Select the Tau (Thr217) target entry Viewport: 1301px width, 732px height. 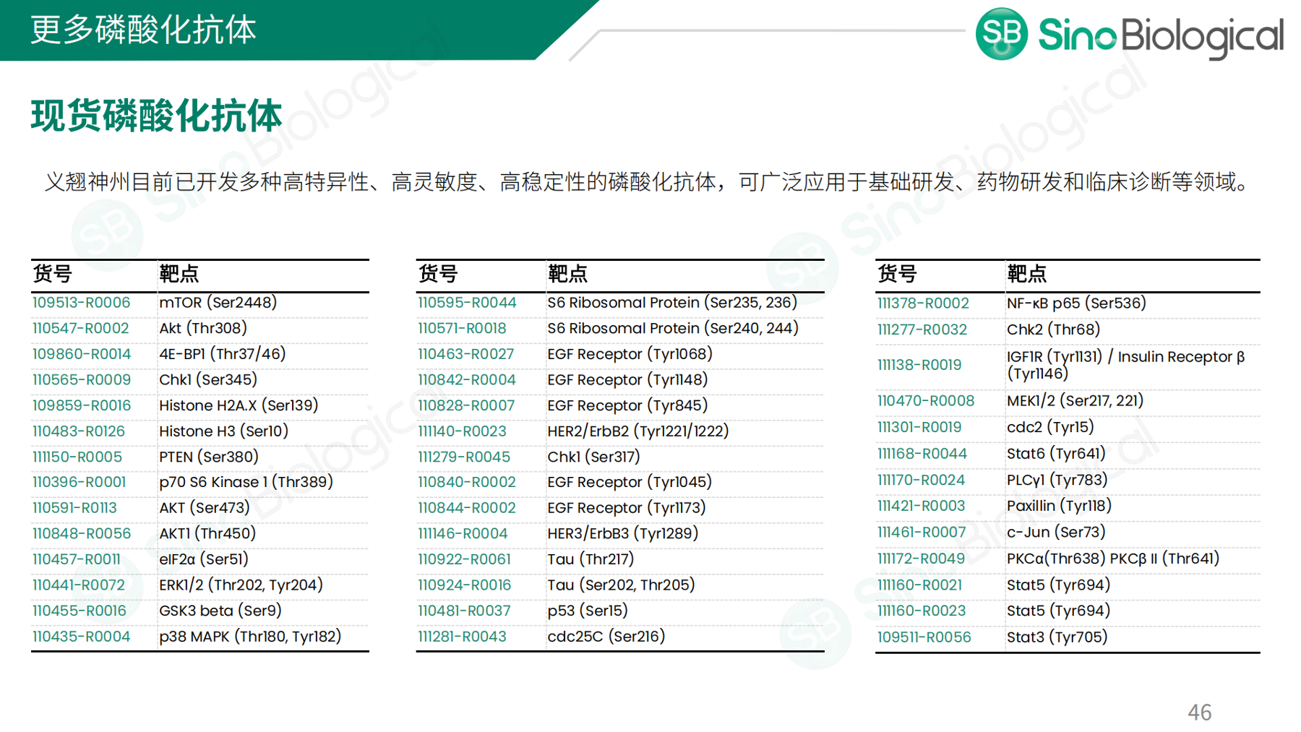point(591,559)
